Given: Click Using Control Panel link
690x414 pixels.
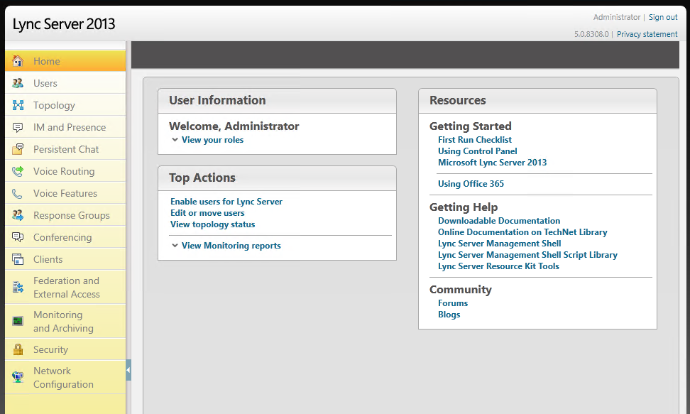Looking at the screenshot, I should coord(478,151).
